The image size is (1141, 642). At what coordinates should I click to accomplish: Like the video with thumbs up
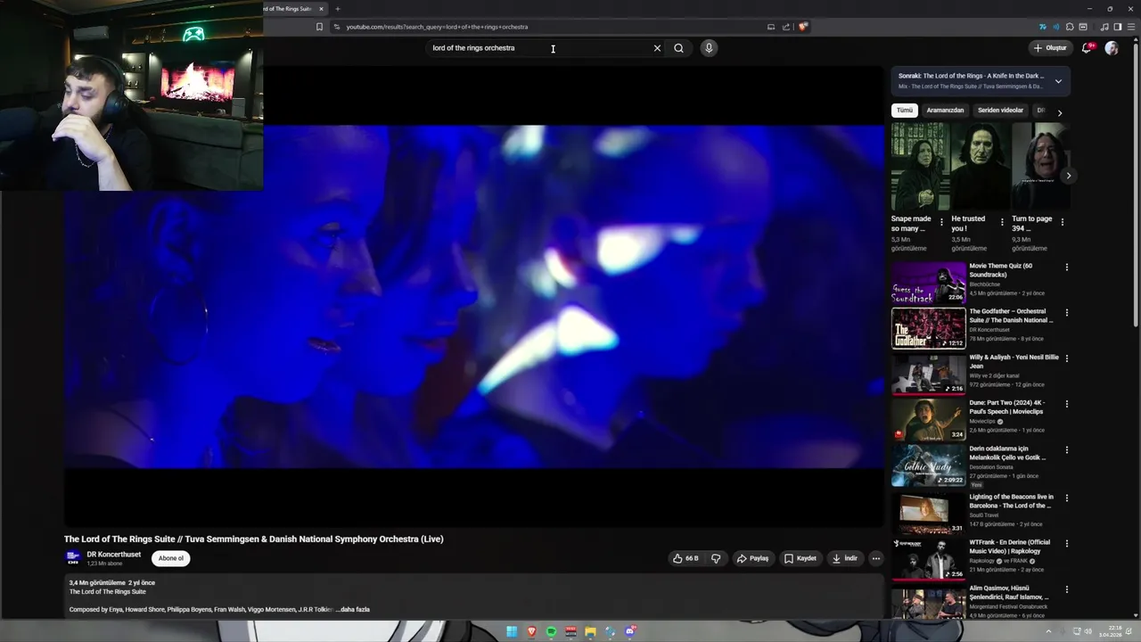685,558
